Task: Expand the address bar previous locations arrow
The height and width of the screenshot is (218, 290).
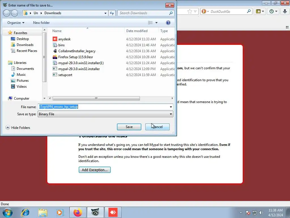Action: coord(105,13)
